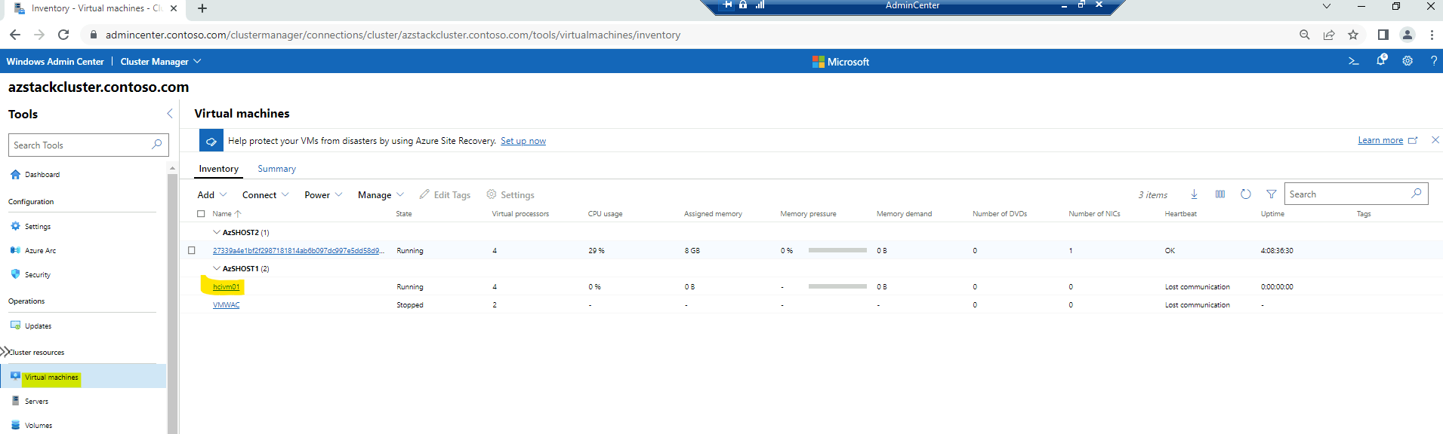This screenshot has height=434, width=1443.
Task: Click the magnifier in VM search box
Action: [1417, 194]
